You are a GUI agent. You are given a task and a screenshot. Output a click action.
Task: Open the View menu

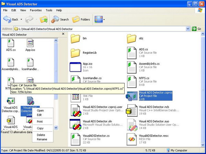coord(23,10)
